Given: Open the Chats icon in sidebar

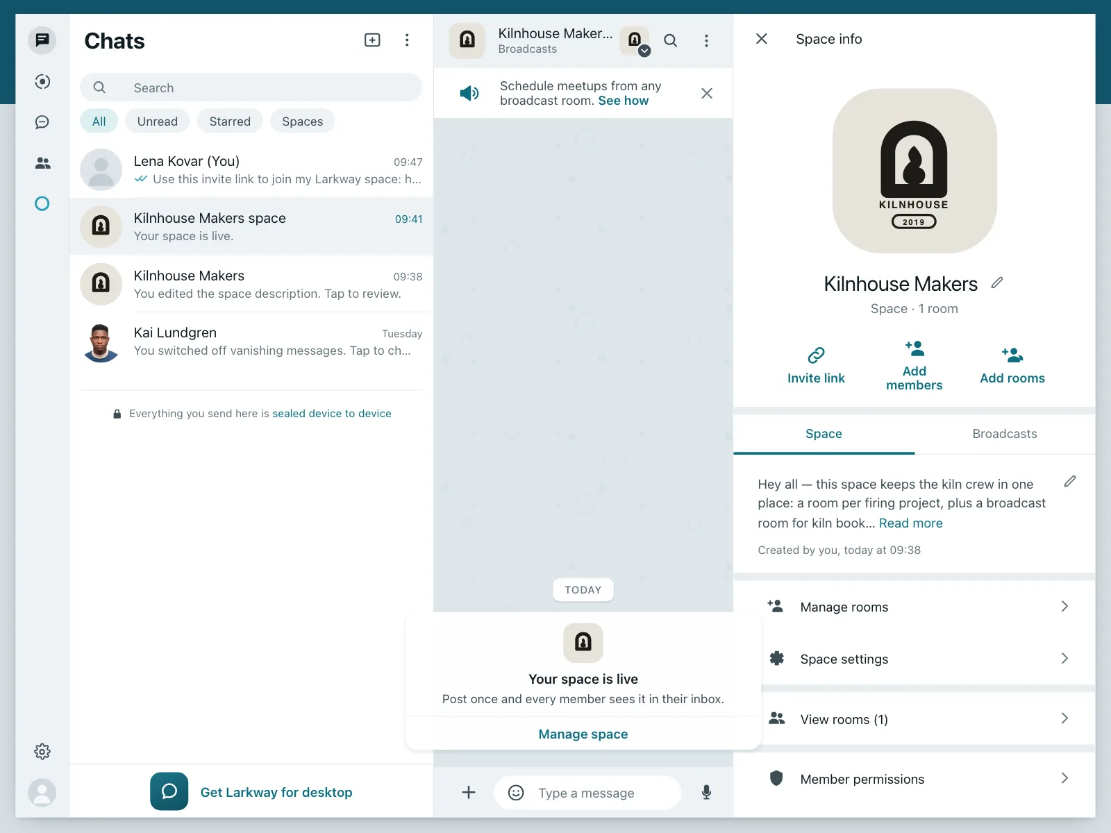Looking at the screenshot, I should [42, 40].
